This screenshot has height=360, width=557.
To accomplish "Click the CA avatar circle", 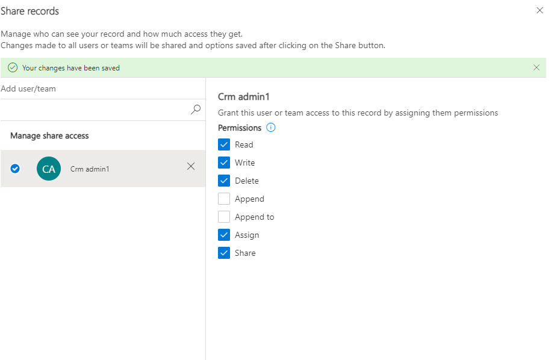I will click(x=49, y=169).
